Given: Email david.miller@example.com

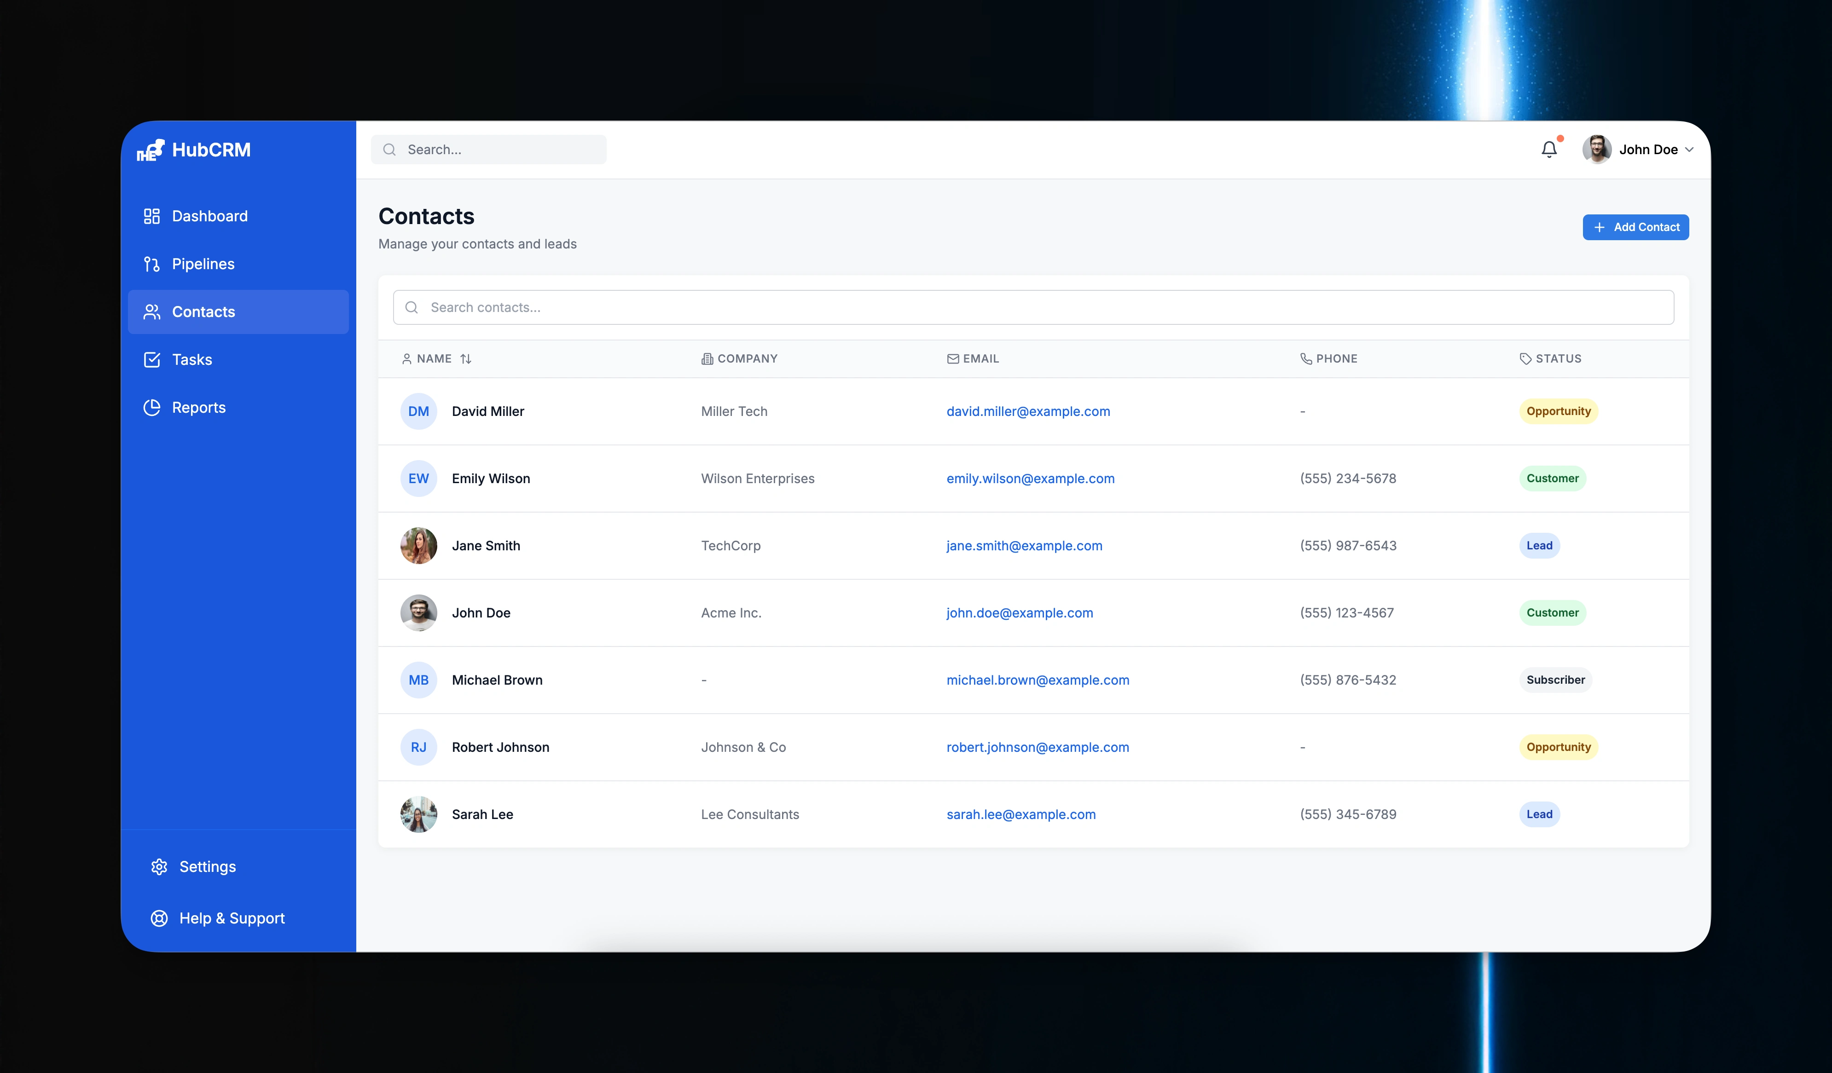Looking at the screenshot, I should (x=1028, y=411).
